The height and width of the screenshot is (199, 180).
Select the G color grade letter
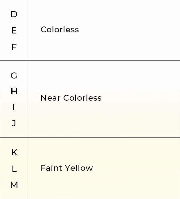point(14,76)
